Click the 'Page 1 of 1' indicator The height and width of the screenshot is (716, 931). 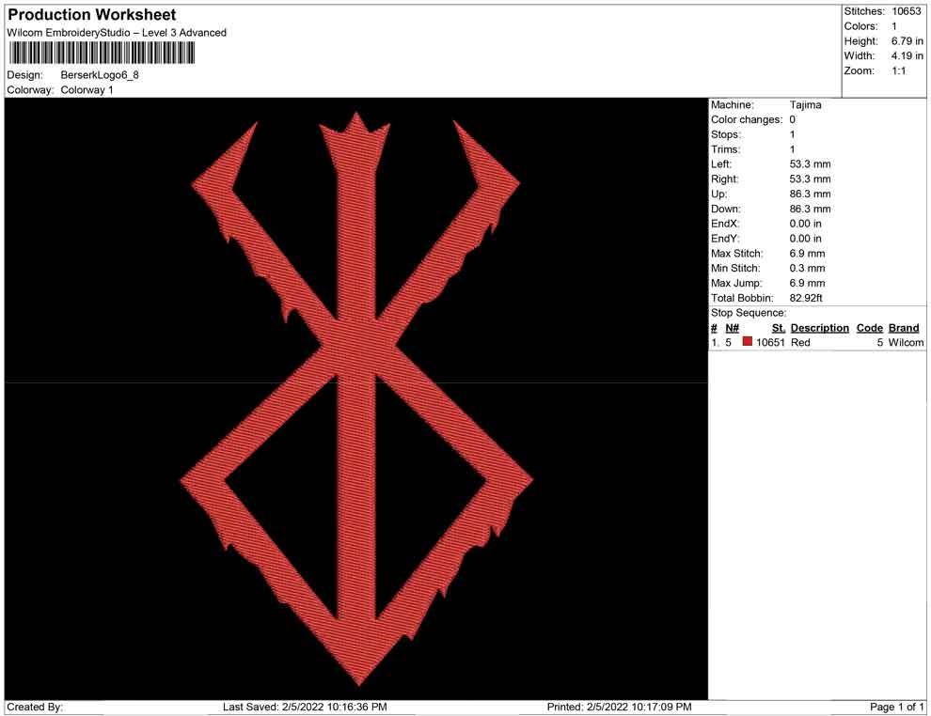[896, 708]
